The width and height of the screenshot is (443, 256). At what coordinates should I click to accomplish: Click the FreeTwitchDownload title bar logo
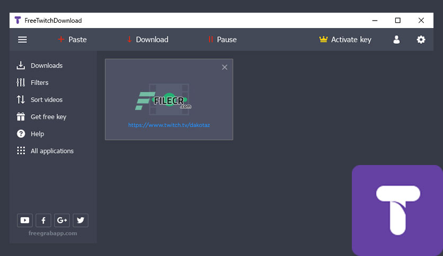[18, 20]
